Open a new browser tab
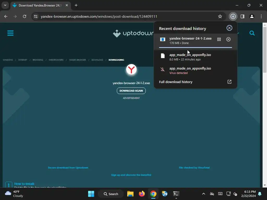Viewport: 267px width, 200px height. [76, 5]
